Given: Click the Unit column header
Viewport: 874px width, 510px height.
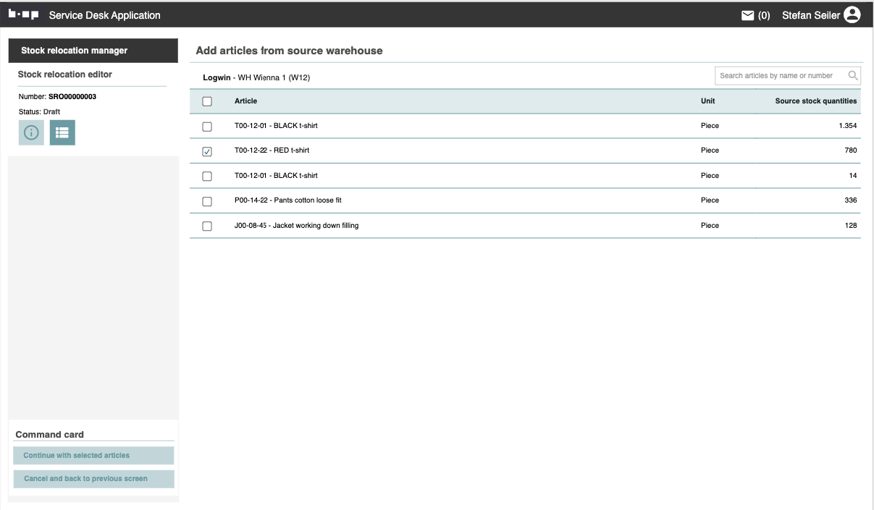Looking at the screenshot, I should coord(707,101).
